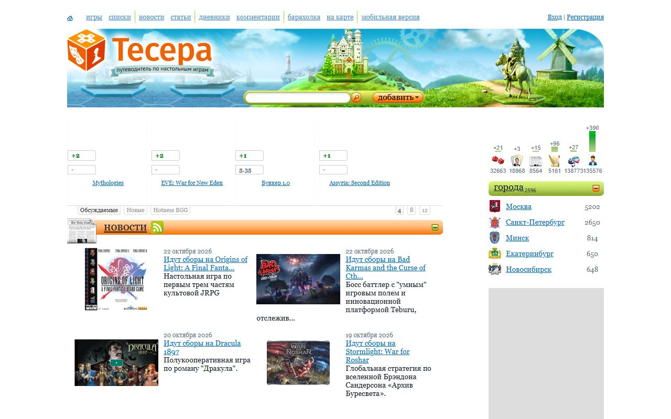The width and height of the screenshot is (671, 419).
Task: Open the Dracula 1897 news thumbnail
Action: click(116, 362)
